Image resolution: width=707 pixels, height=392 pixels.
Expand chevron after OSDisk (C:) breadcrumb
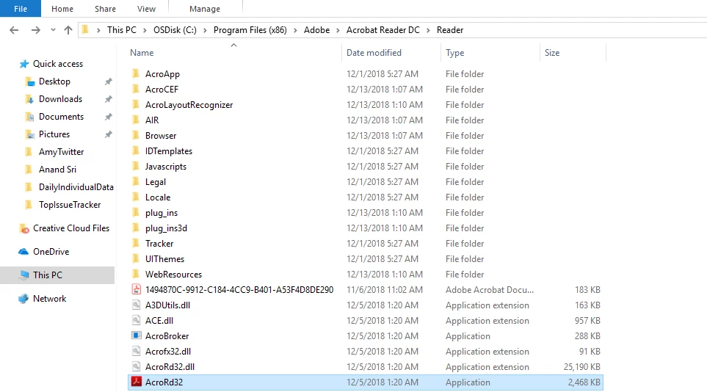click(205, 30)
